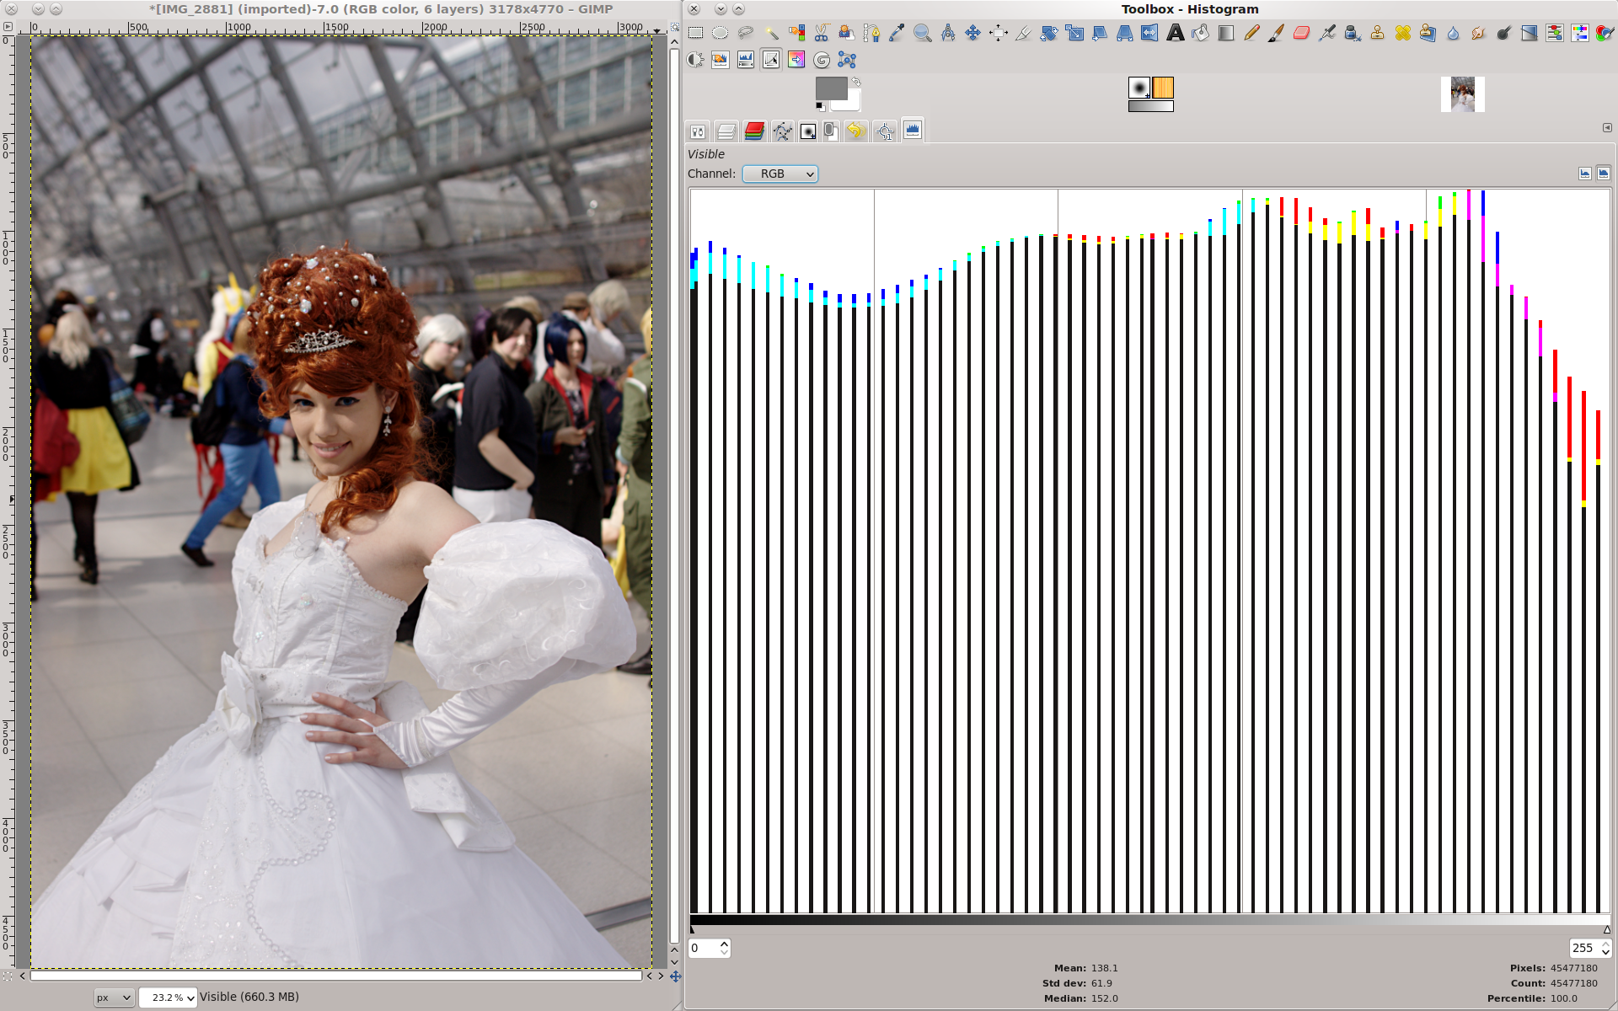This screenshot has height=1011, width=1618.
Task: Pick the Zoom magnifier tool
Action: click(x=922, y=33)
